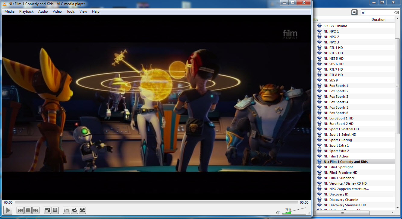This screenshot has width=402, height=219.
Task: Clear the playlist search text
Action: (x=397, y=13)
